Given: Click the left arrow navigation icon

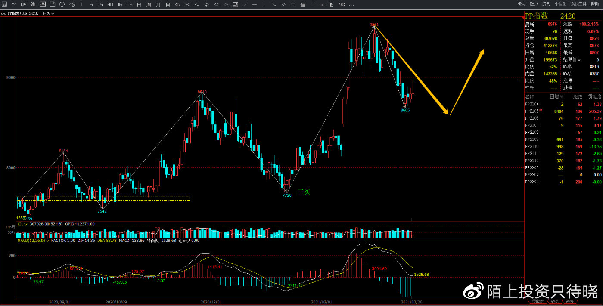Looking at the screenshot, I should point(197,4).
